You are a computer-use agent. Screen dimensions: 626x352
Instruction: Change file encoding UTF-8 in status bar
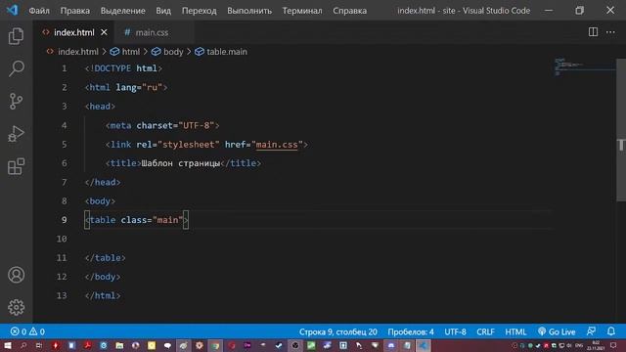(x=455, y=331)
